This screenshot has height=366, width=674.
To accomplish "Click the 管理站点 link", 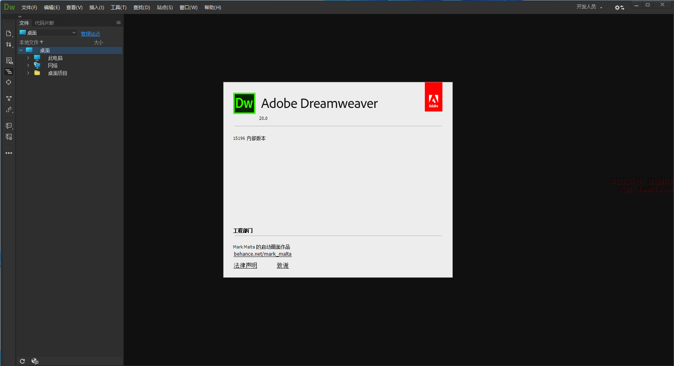I will [90, 34].
